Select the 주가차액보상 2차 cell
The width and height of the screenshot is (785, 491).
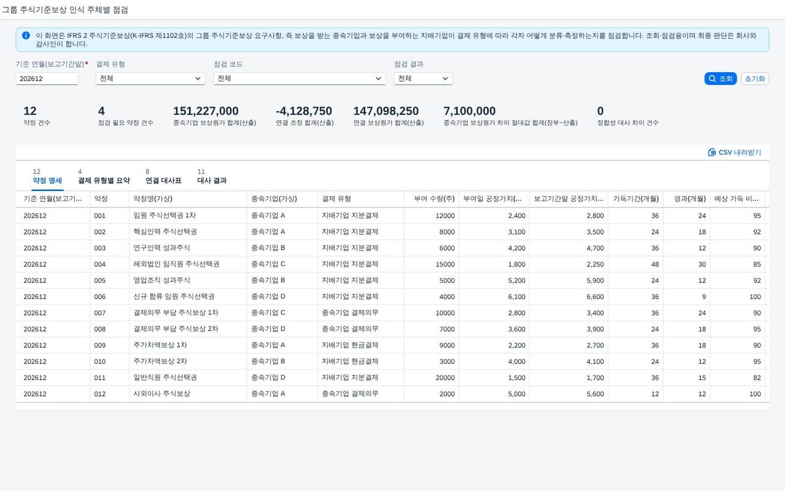188,361
